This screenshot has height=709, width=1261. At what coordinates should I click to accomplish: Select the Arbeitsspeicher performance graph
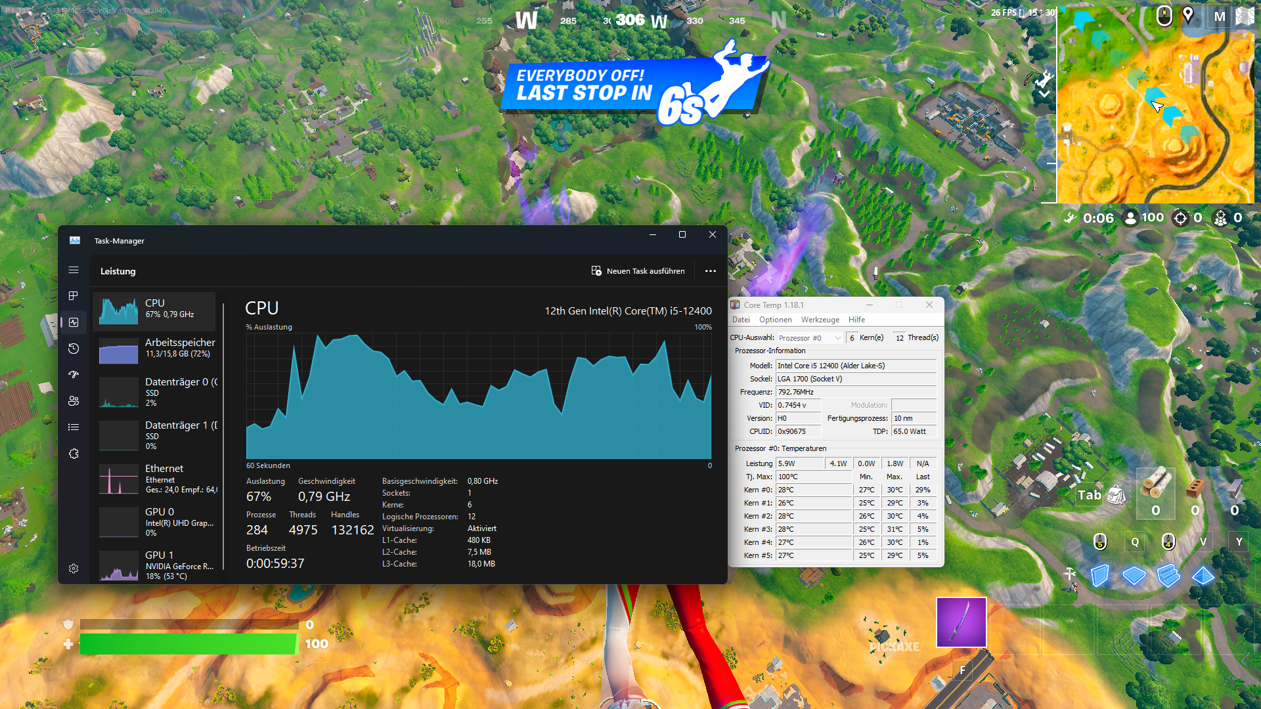click(156, 349)
